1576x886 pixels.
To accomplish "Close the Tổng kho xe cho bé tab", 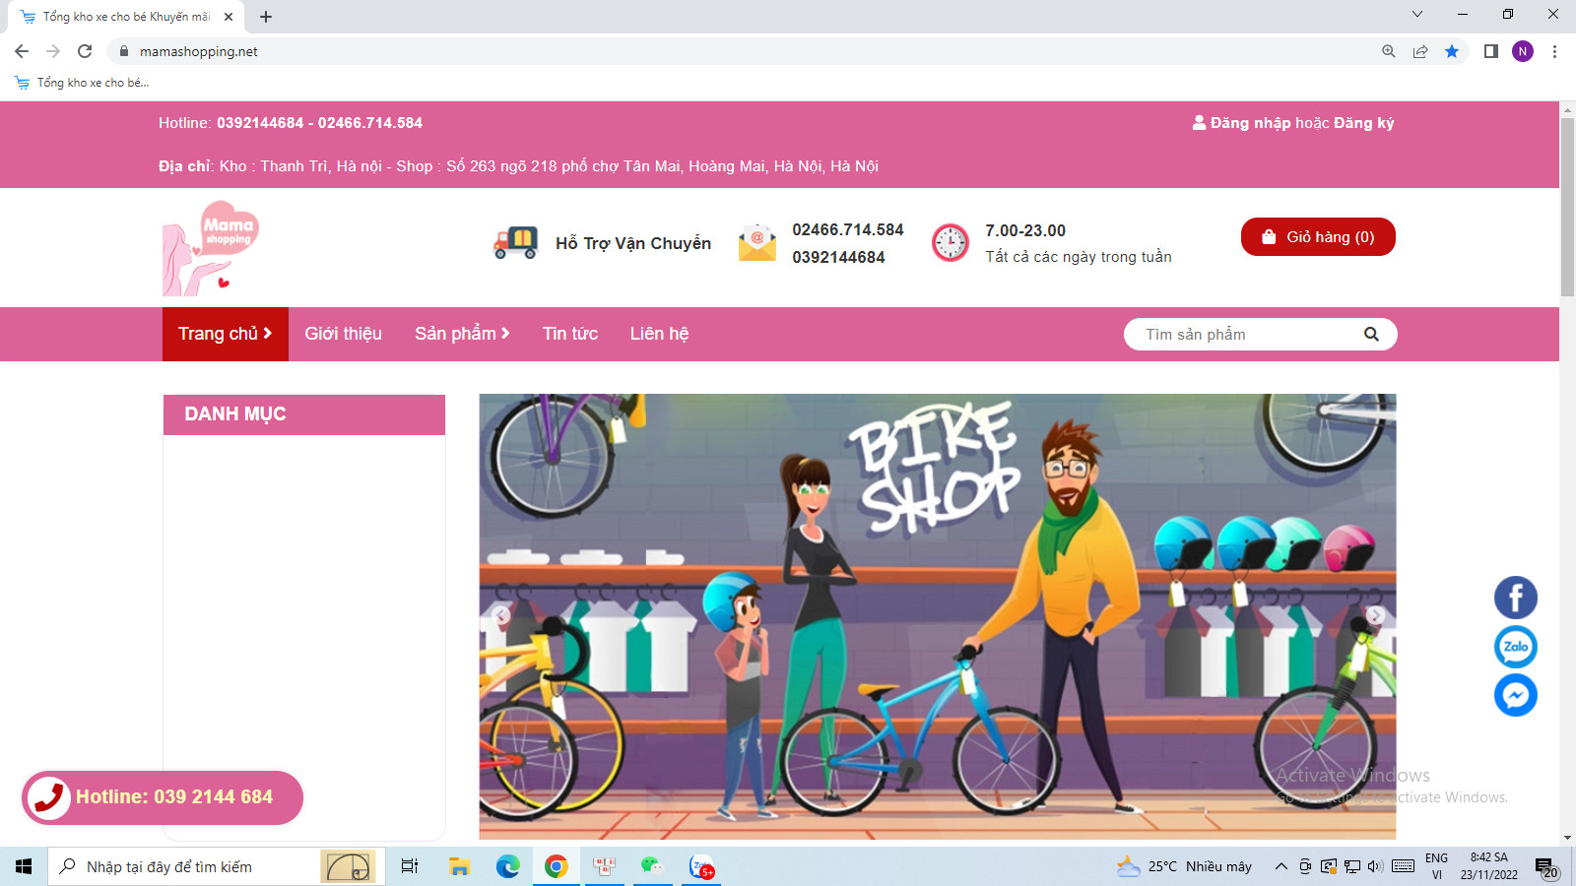I will coord(229,17).
